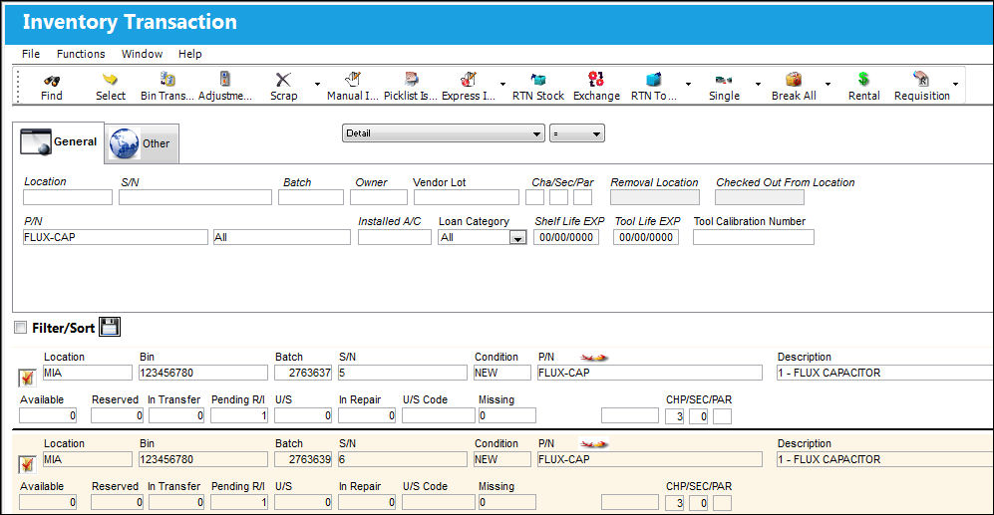This screenshot has height=515, width=994.
Task: Toggle the select checkbox for S/N 5 record
Action: click(27, 379)
